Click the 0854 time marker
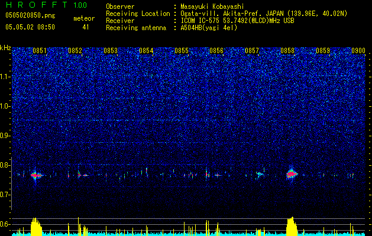 (146, 51)
